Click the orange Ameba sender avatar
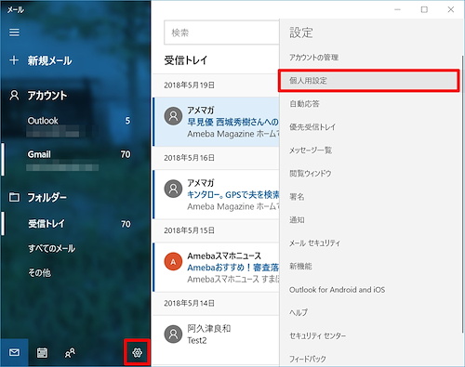 click(173, 261)
